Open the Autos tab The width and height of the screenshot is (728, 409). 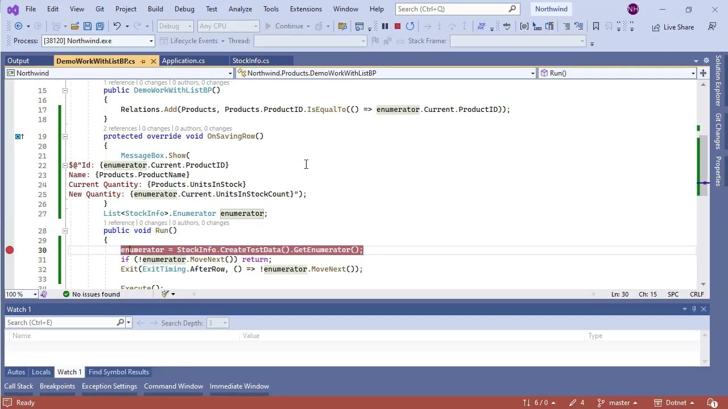16,372
